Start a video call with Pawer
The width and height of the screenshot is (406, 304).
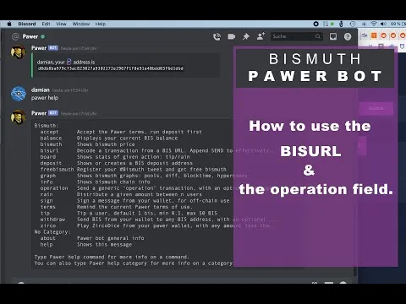coord(232,36)
